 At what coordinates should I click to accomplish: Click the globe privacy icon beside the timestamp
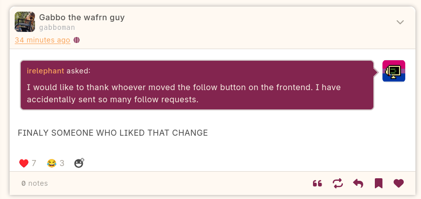[77, 40]
